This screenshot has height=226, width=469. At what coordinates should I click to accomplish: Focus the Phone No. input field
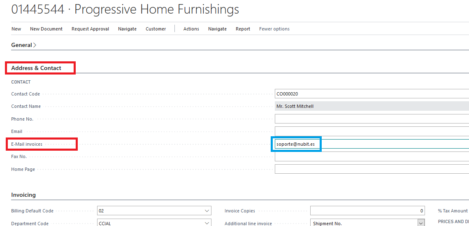(372, 119)
